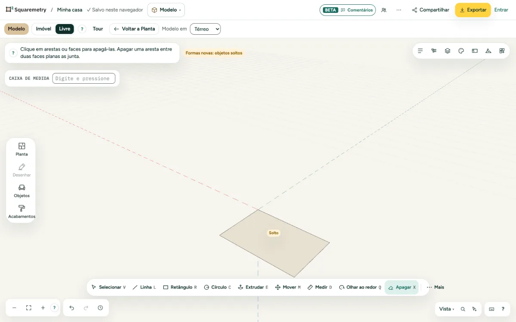
Task: Activate the Mover tool
Action: [288, 287]
